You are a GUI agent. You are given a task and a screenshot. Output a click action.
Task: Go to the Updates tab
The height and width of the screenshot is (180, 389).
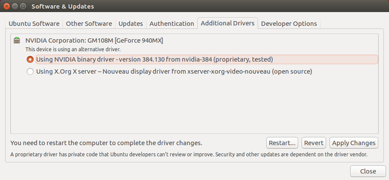click(131, 24)
